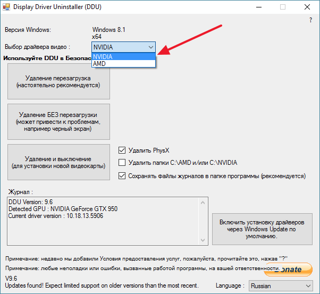Click "Удаление и выключение" button
Image resolution: width=320 pixels, height=294 pixels.
(x=58, y=163)
